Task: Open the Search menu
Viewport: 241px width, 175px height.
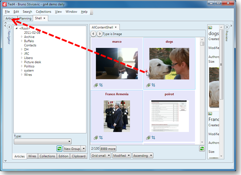Action: tap(27, 12)
